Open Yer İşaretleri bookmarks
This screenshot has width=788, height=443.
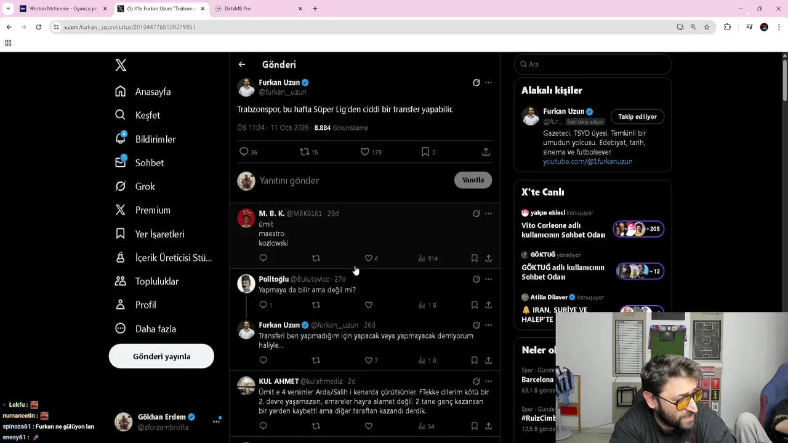click(x=150, y=234)
